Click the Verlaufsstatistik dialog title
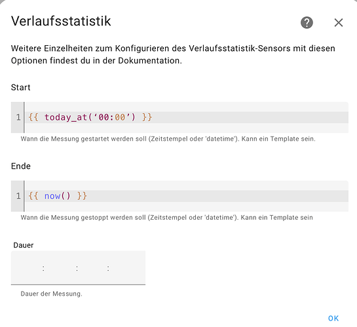 pos(61,21)
